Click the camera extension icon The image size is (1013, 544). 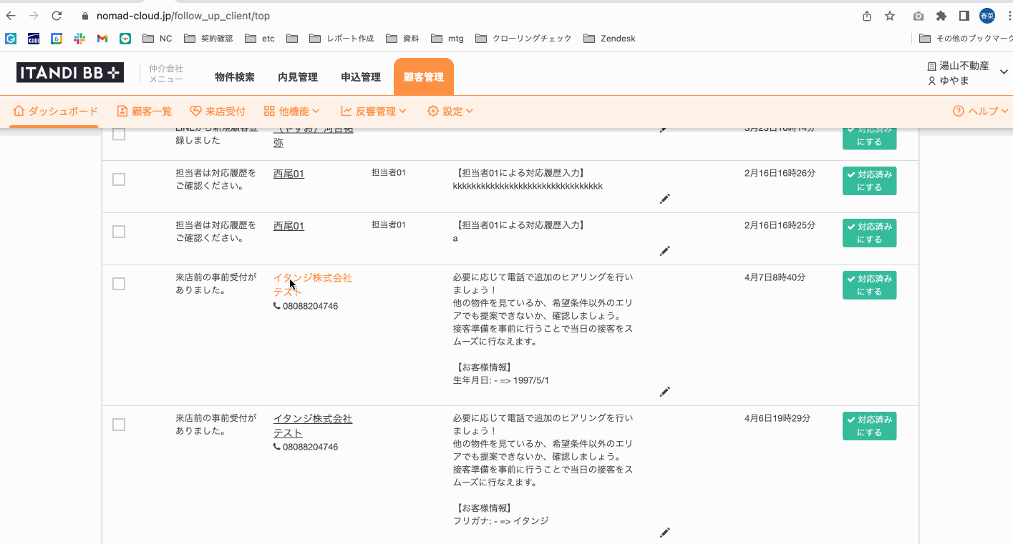(919, 16)
